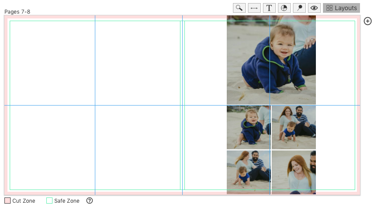Click the Pages 7-8 label
This screenshot has width=375, height=208.
17,12
